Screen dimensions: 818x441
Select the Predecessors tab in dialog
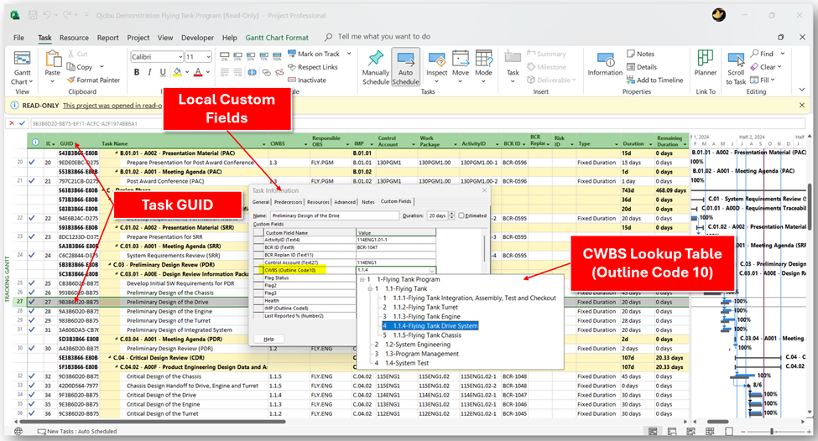288,202
